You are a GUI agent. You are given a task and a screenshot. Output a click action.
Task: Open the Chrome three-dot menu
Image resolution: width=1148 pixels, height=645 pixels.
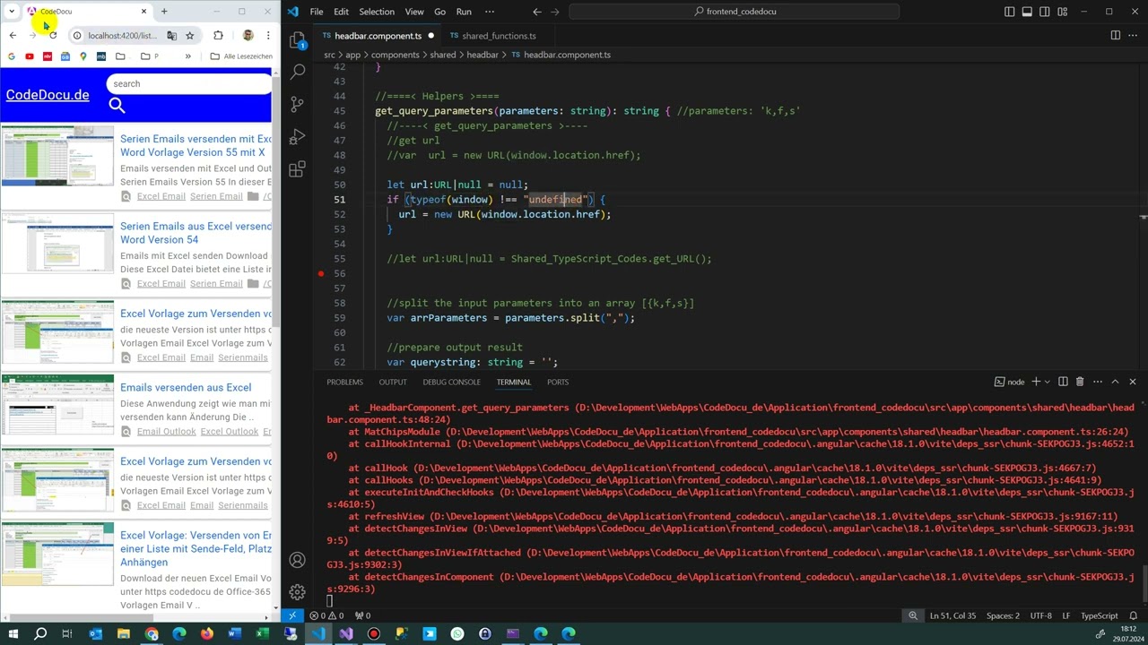coord(267,35)
